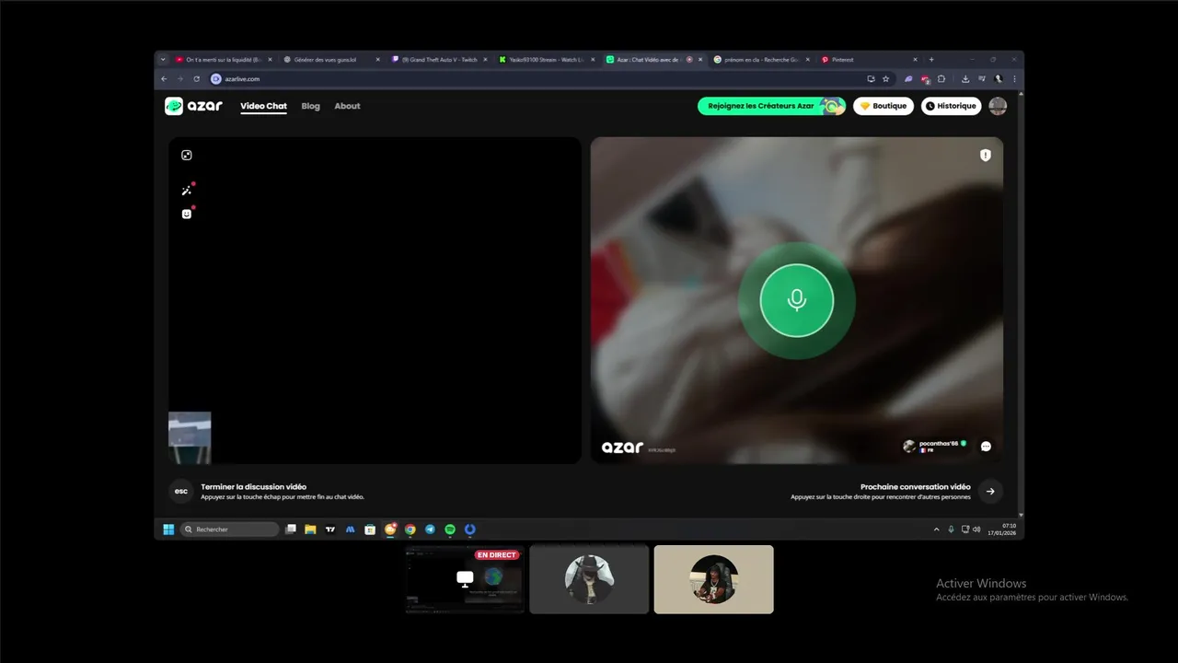Toggle the green microphone button

(797, 300)
